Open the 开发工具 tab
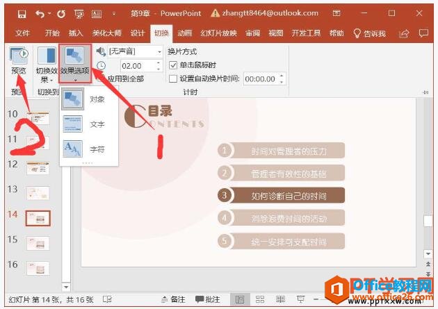 pyautogui.click(x=306, y=33)
